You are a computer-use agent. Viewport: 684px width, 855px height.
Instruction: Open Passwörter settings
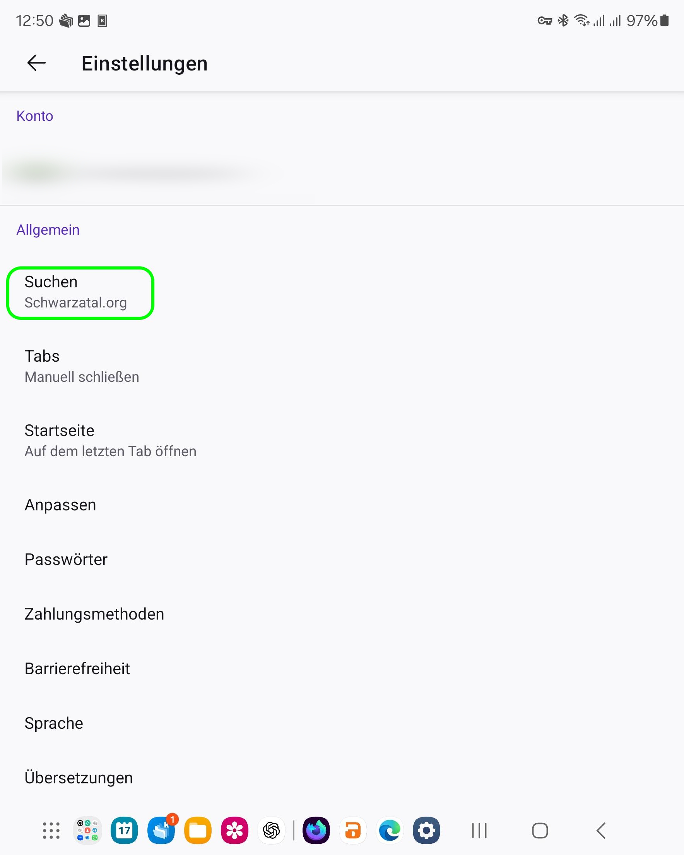(66, 560)
